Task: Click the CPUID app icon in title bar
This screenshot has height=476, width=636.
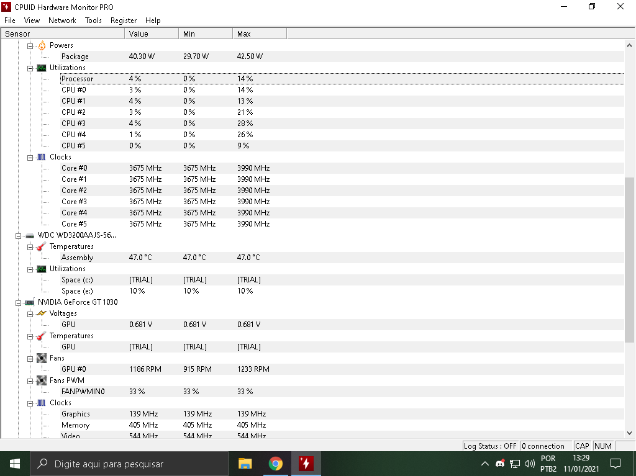Action: (6, 7)
